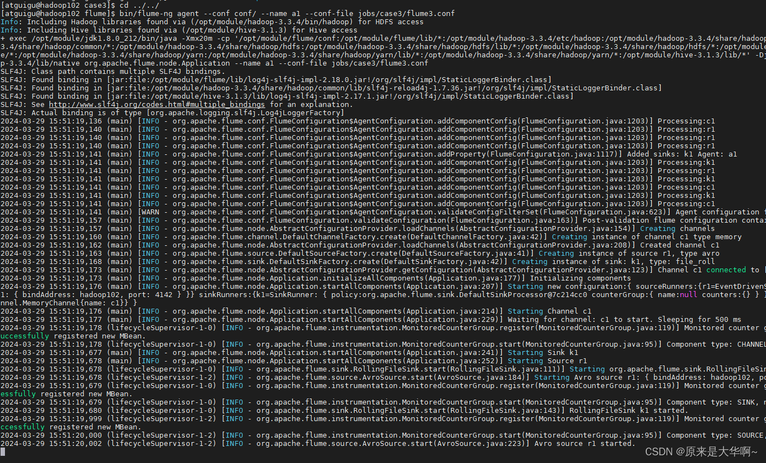766x463 pixels.
Task: Click 'Avro source r1 started.' message
Action: [x=585, y=444]
